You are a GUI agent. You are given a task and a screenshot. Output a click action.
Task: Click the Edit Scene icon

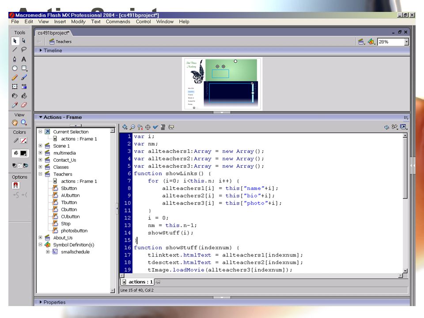[x=361, y=42]
